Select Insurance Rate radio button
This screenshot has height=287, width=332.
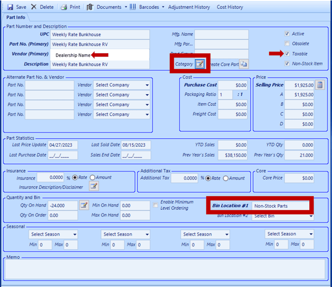75,177
